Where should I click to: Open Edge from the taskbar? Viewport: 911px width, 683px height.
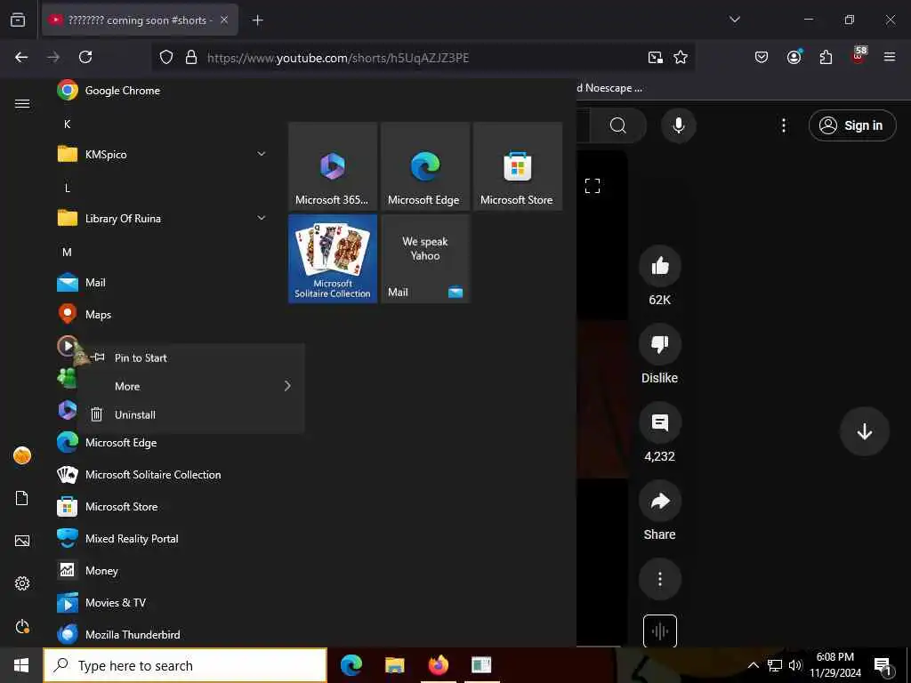pos(351,665)
